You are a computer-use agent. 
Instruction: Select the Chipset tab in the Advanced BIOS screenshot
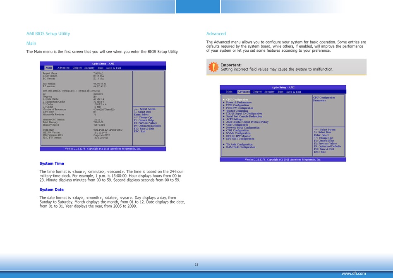coord(257,92)
